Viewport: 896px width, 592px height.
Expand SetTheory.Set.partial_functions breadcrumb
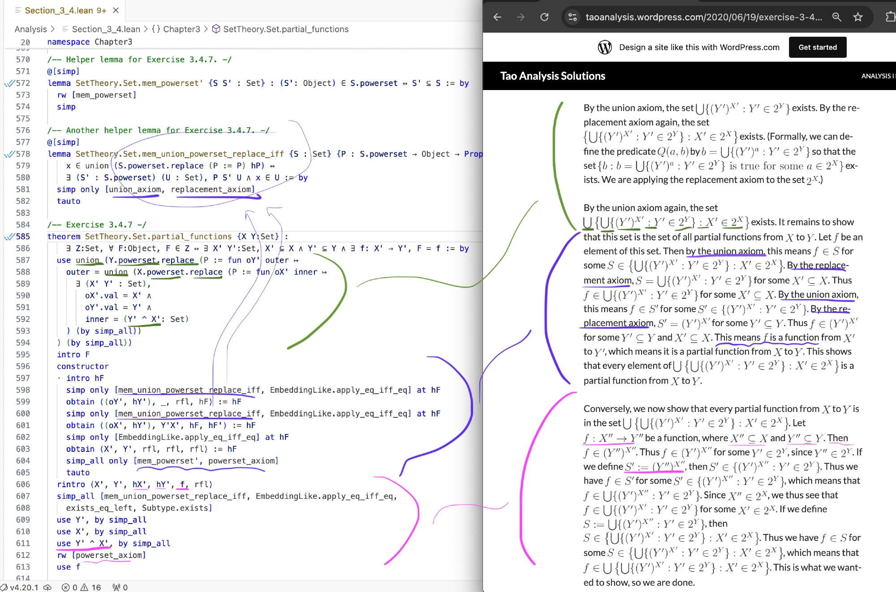pos(285,29)
